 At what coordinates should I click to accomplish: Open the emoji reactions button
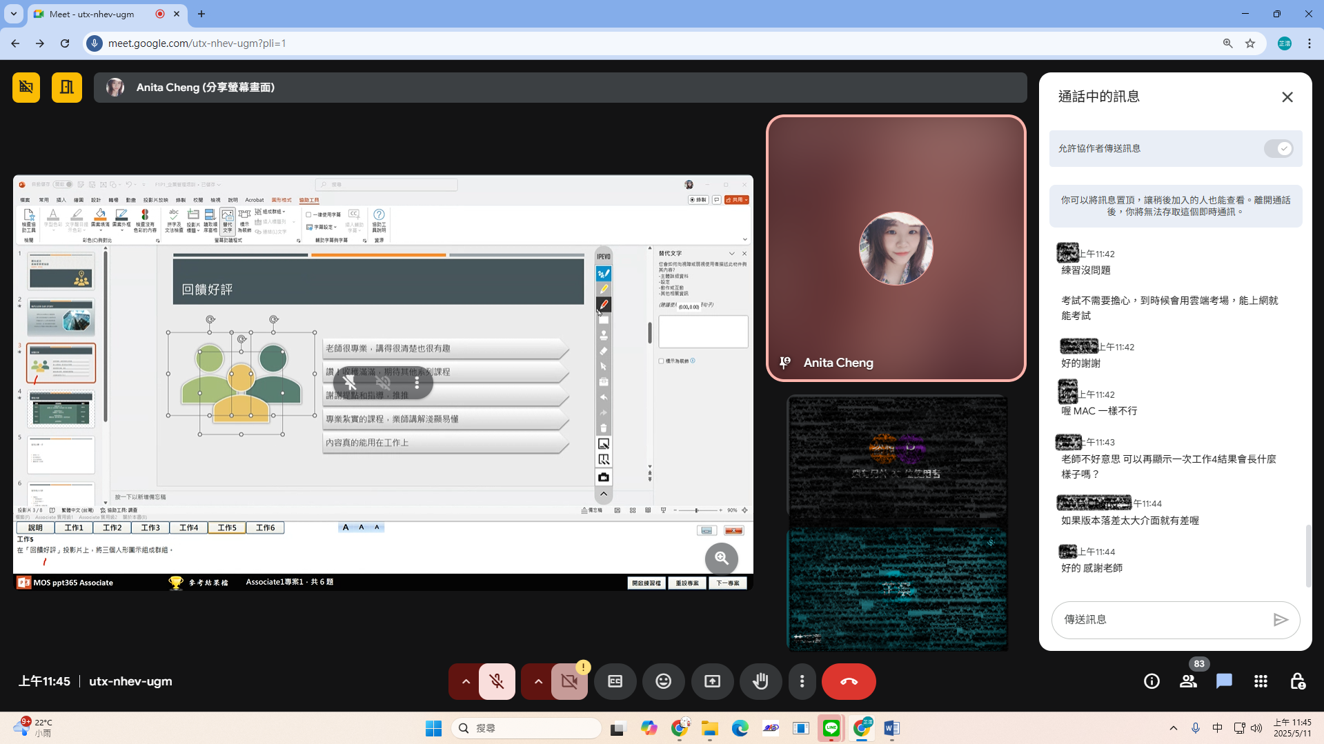tap(663, 681)
